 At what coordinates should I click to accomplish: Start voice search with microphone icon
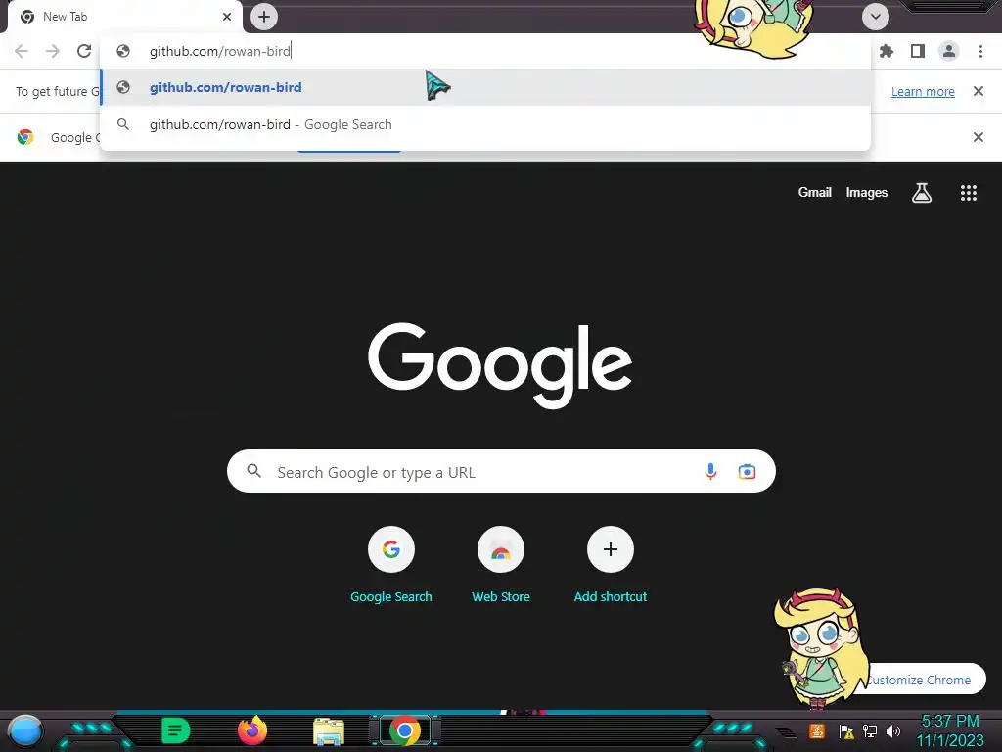[x=710, y=472]
